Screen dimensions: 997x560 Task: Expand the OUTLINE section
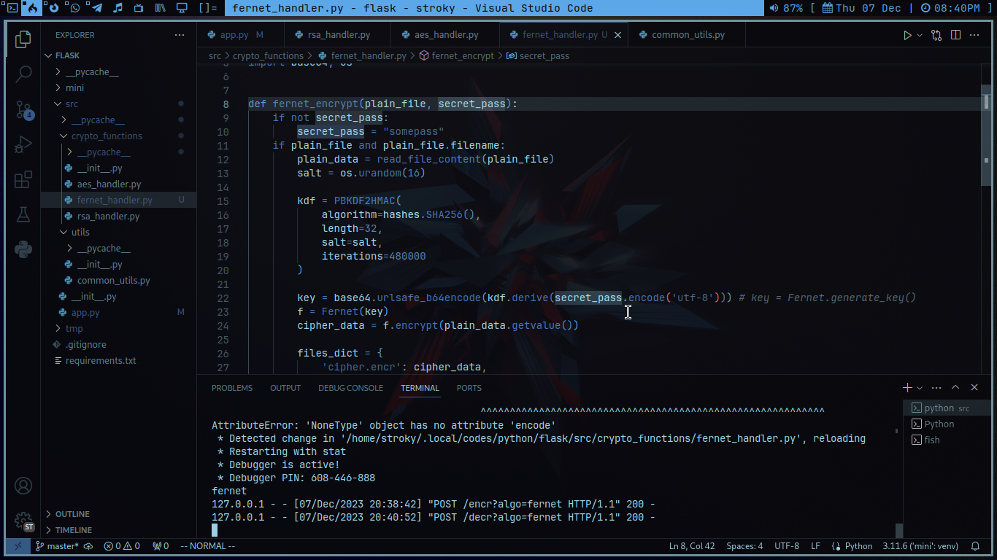tap(72, 514)
